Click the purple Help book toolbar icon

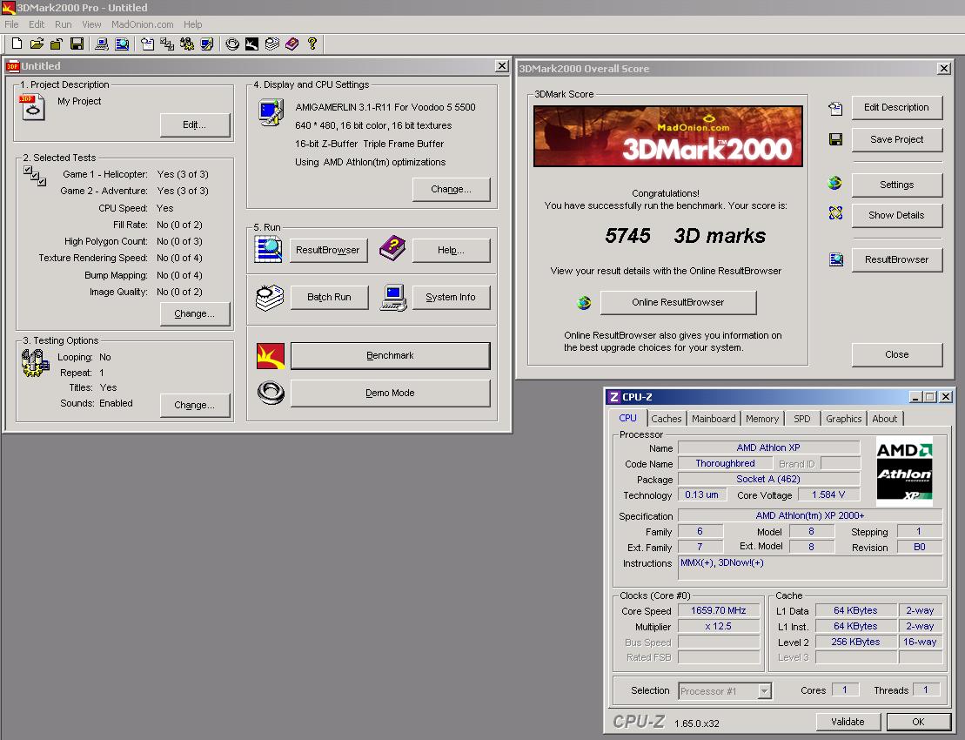coord(292,44)
